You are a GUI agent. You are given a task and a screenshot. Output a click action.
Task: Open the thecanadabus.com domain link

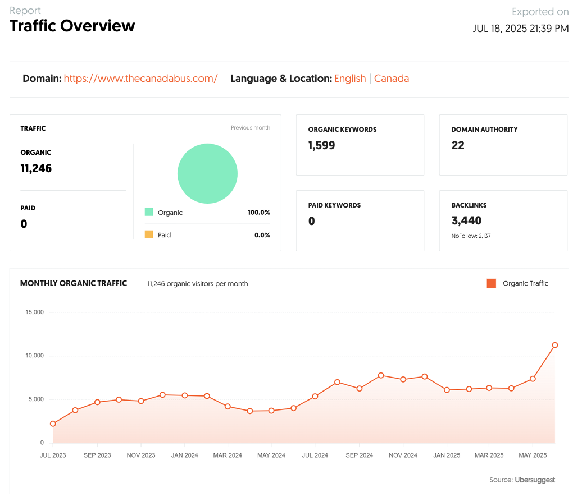pyautogui.click(x=140, y=79)
